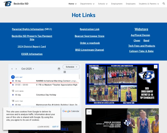167x133 pixels.
Task: Open Tech Fees and Products link
Action: [142, 46]
